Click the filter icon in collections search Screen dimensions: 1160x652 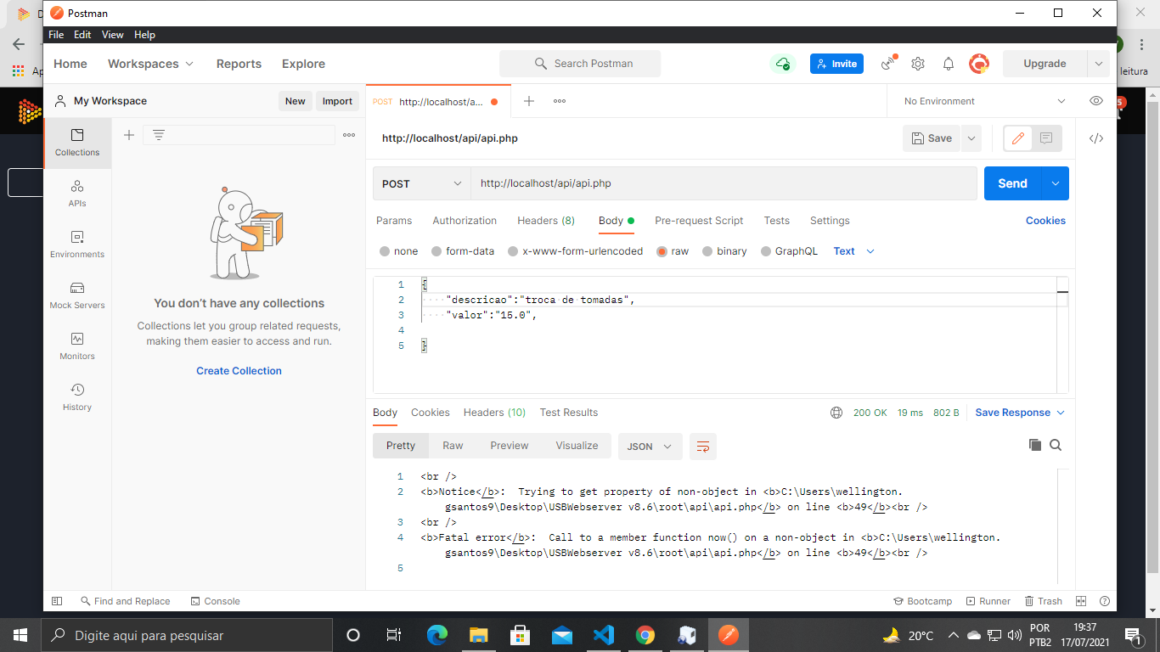tap(159, 135)
